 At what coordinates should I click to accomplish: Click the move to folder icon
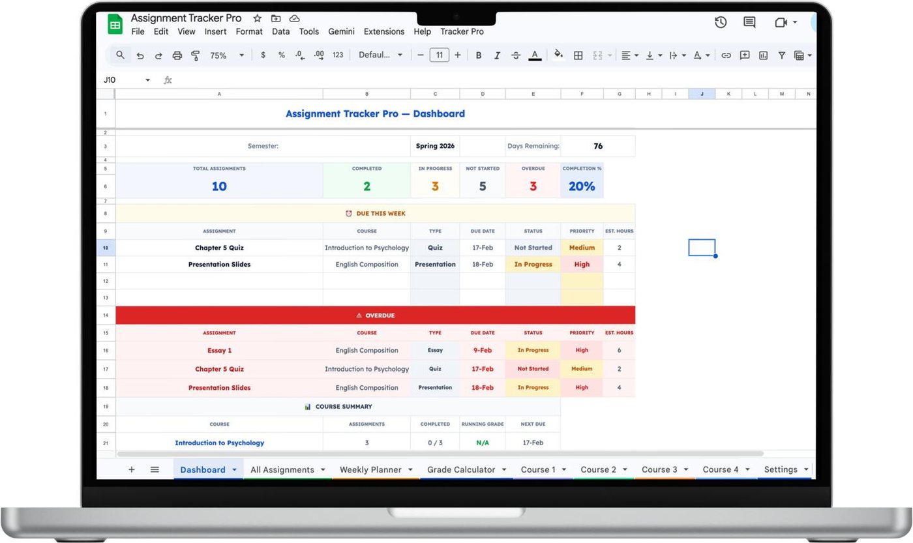pyautogui.click(x=276, y=18)
